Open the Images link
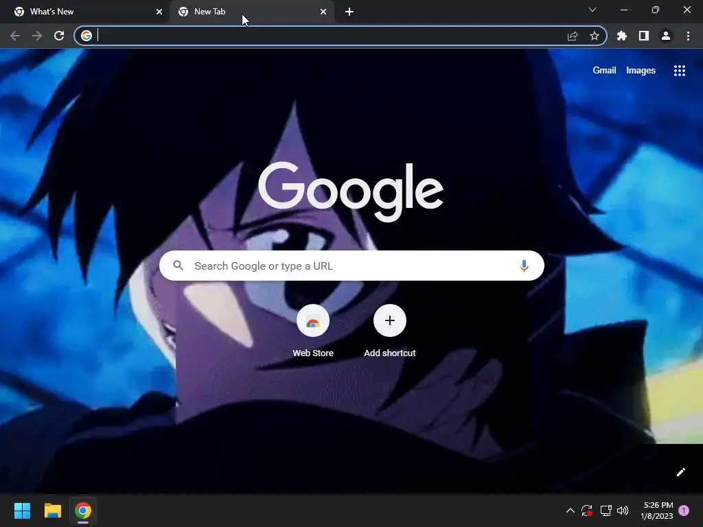The image size is (703, 527). pyautogui.click(x=641, y=71)
